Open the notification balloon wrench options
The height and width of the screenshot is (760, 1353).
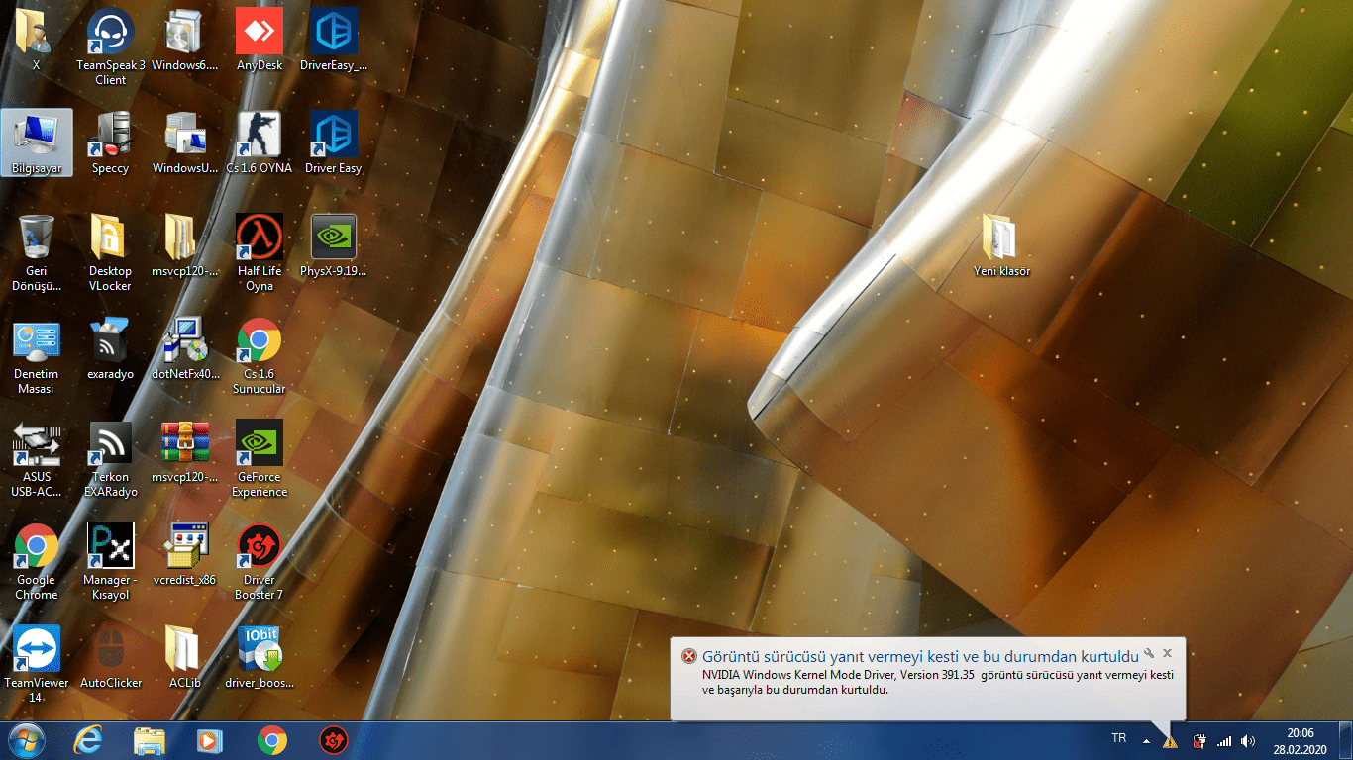point(1149,653)
